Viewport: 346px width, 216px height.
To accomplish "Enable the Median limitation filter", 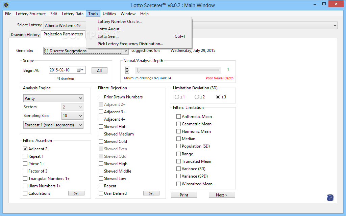I will tap(178, 139).
